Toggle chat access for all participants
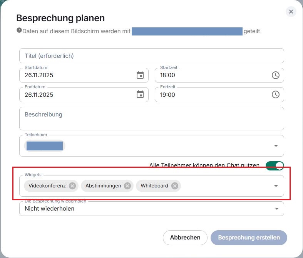 [x=275, y=166]
